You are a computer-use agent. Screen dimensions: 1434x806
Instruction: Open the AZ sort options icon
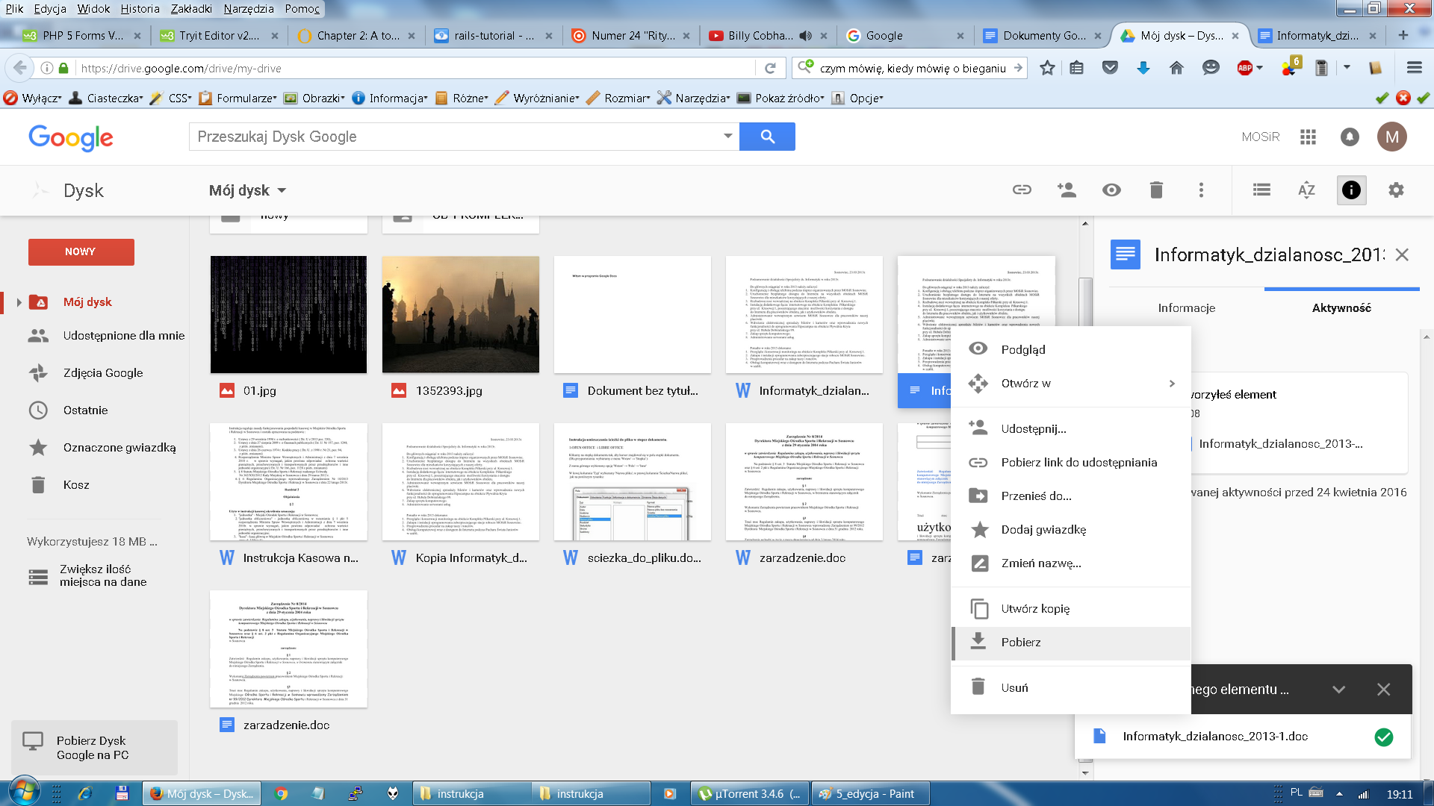pyautogui.click(x=1306, y=190)
